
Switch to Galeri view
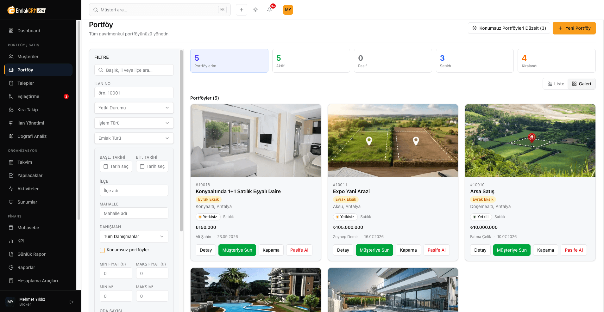click(582, 84)
